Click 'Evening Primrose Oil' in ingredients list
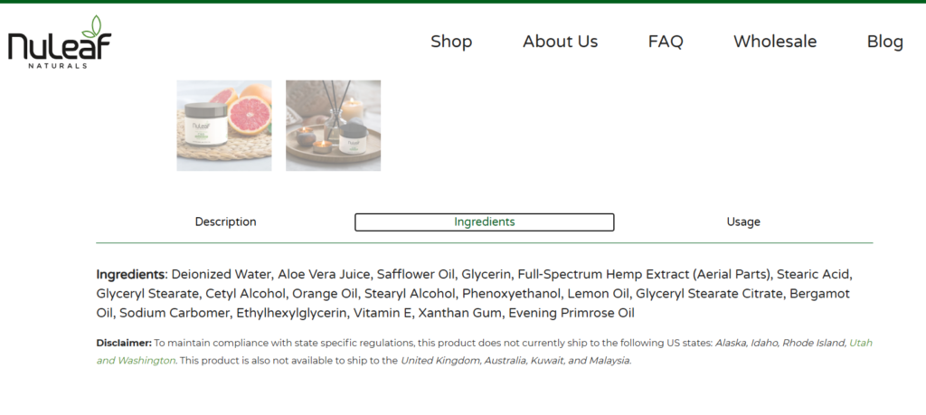This screenshot has width=926, height=415. coord(572,313)
